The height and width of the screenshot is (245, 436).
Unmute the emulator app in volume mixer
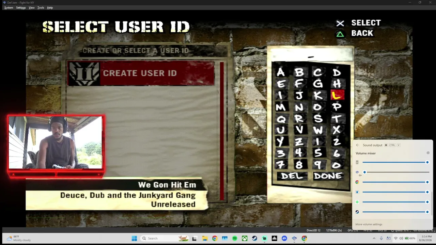(x=357, y=173)
